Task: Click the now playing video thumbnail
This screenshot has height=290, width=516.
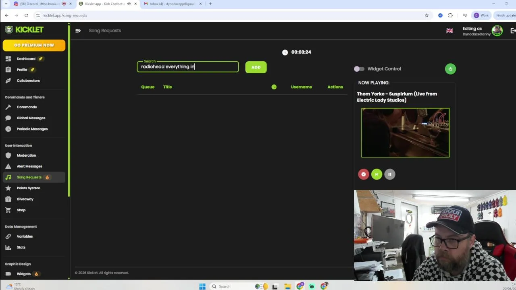Action: click(406, 133)
